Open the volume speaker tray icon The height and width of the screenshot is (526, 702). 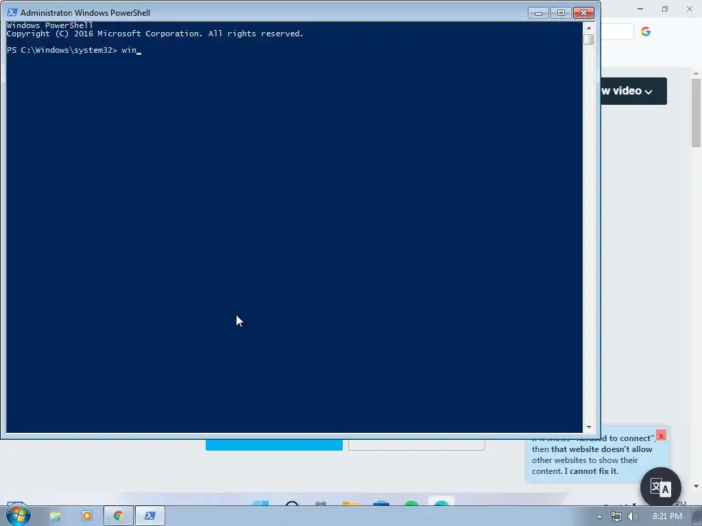(632, 516)
